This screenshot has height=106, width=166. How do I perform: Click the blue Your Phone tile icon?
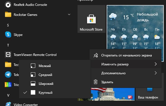pyautogui.click(x=149, y=90)
